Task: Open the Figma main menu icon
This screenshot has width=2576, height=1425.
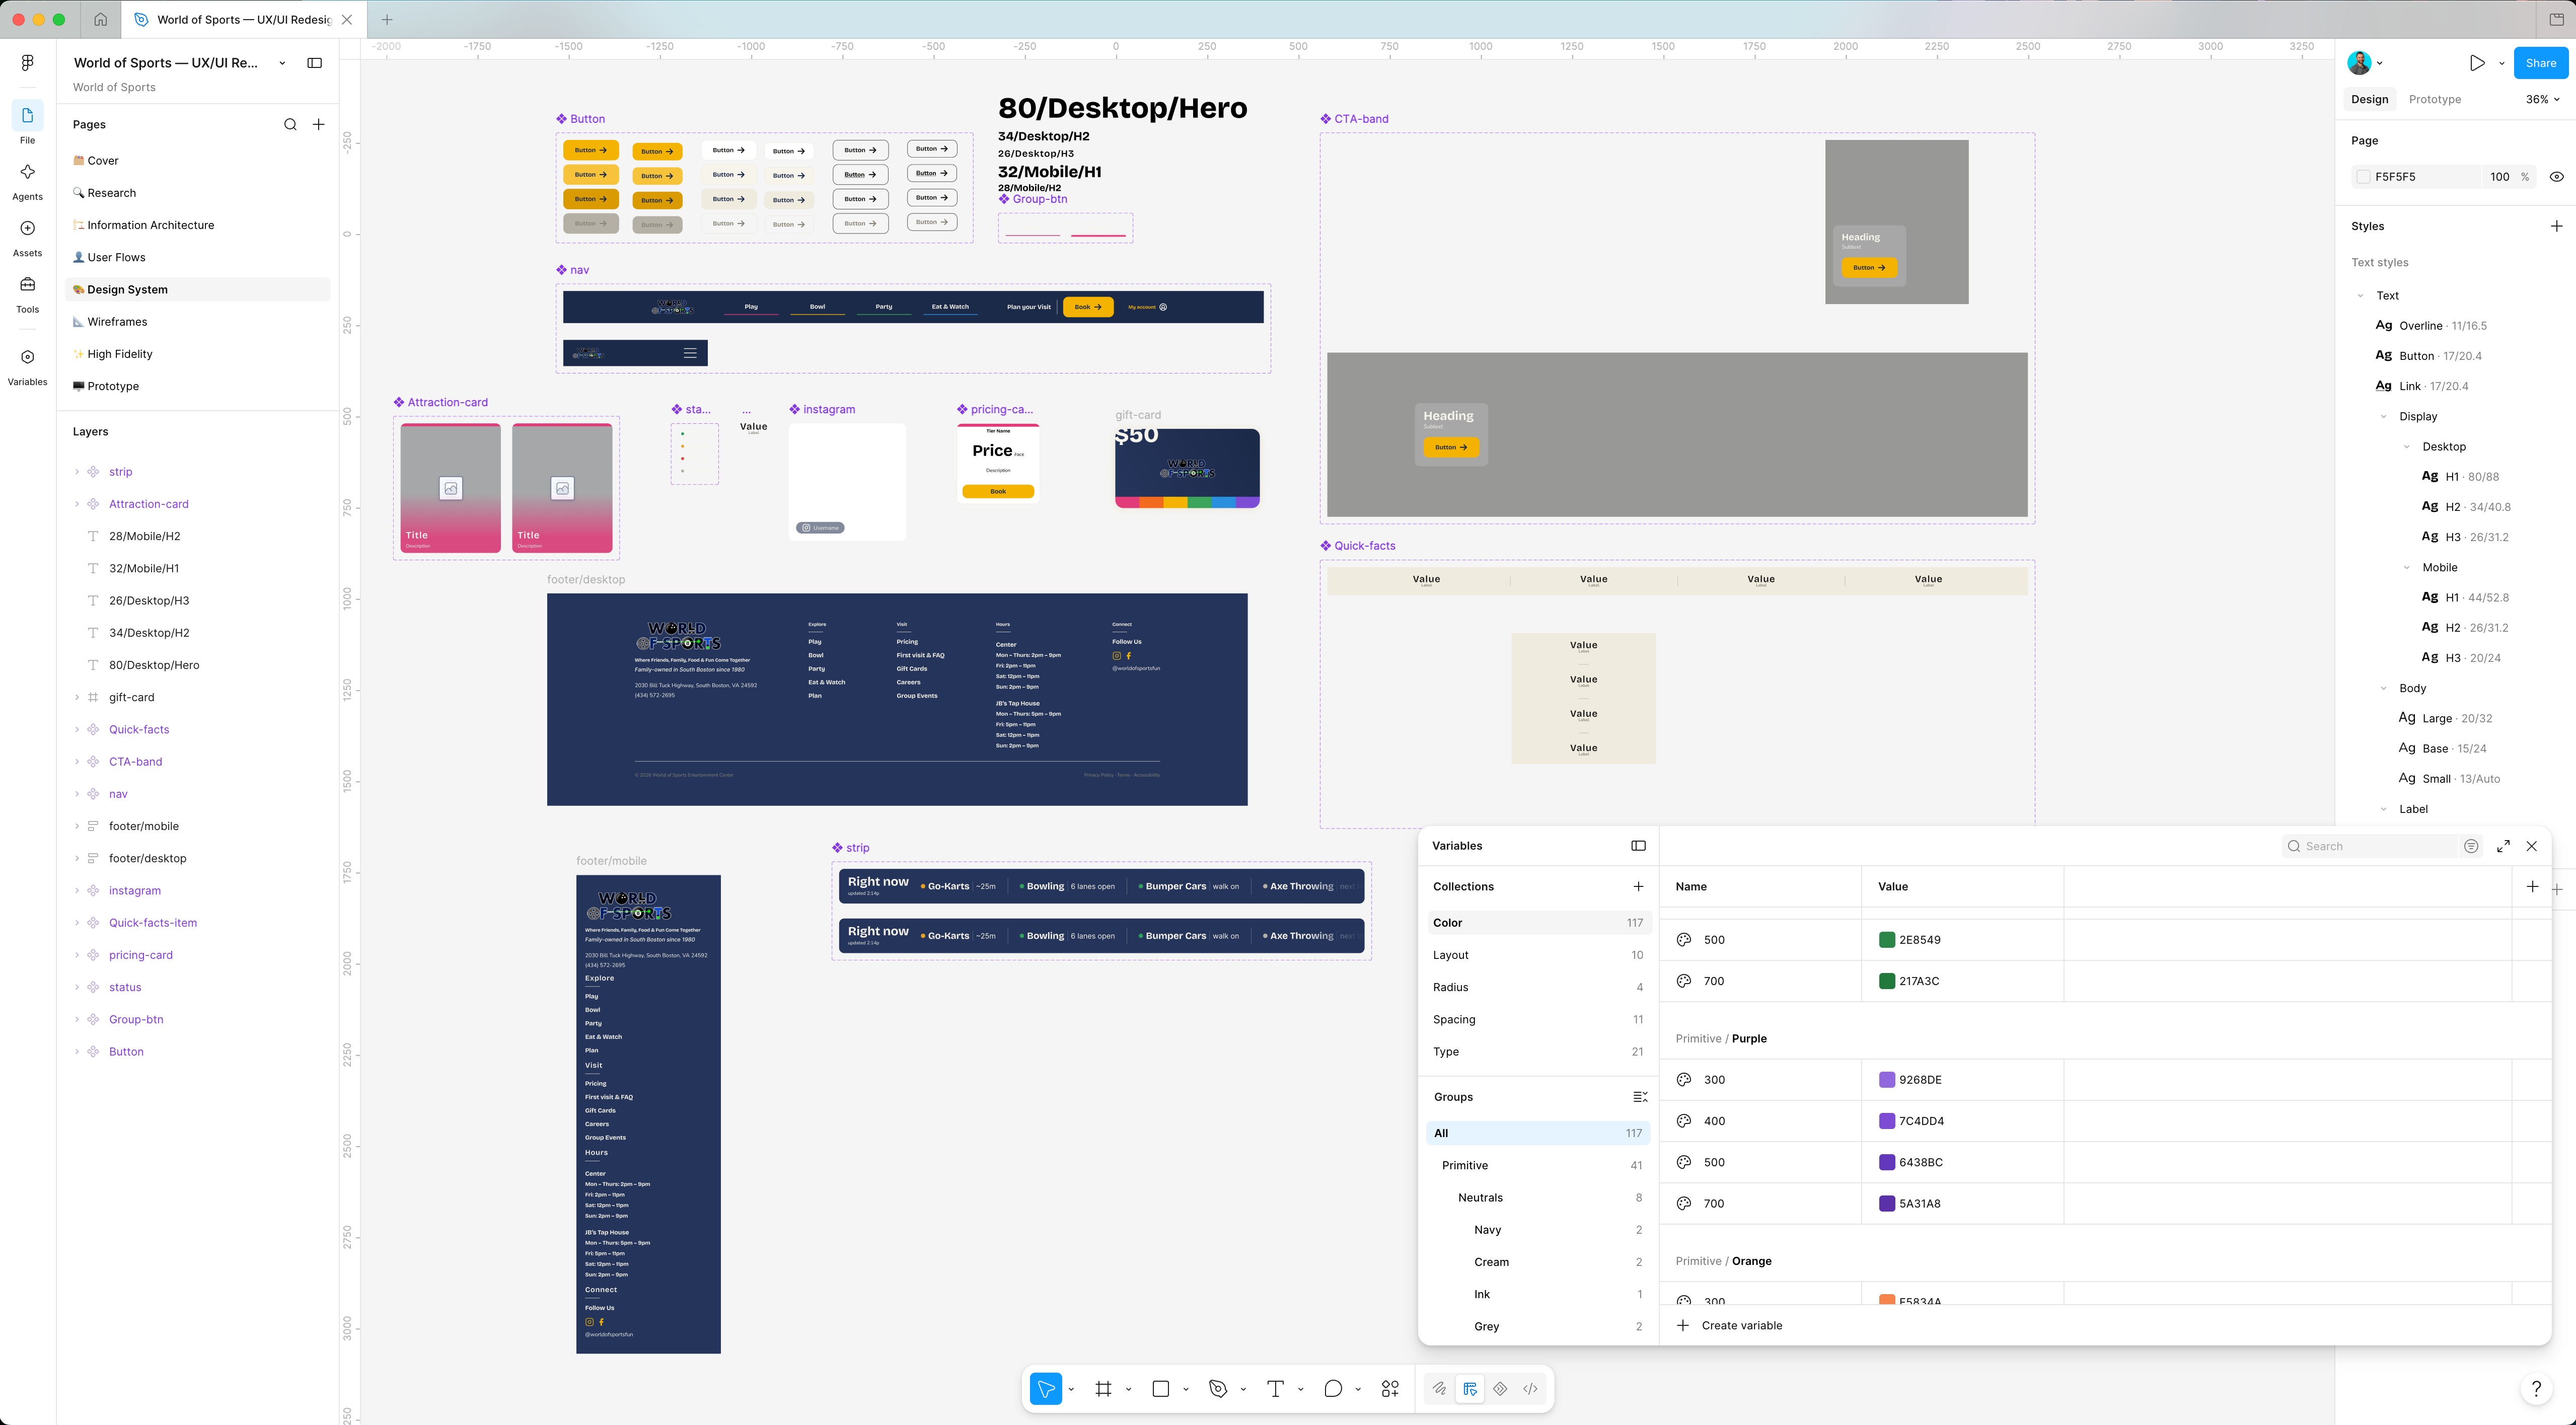Action: coord(27,63)
